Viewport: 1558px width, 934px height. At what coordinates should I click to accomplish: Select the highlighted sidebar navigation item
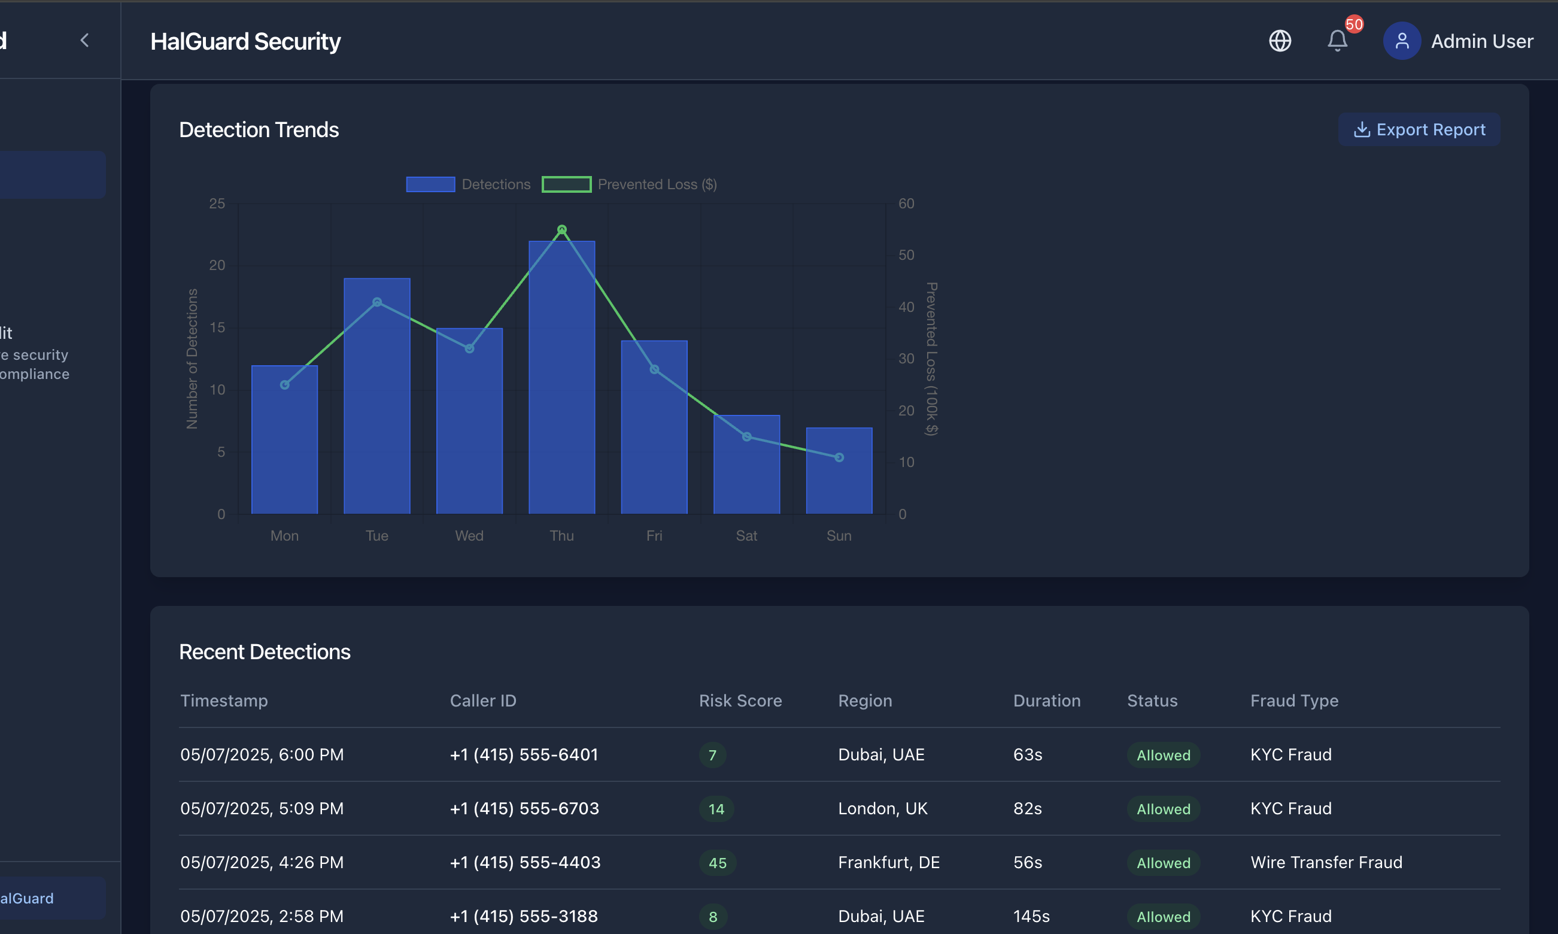click(x=52, y=174)
